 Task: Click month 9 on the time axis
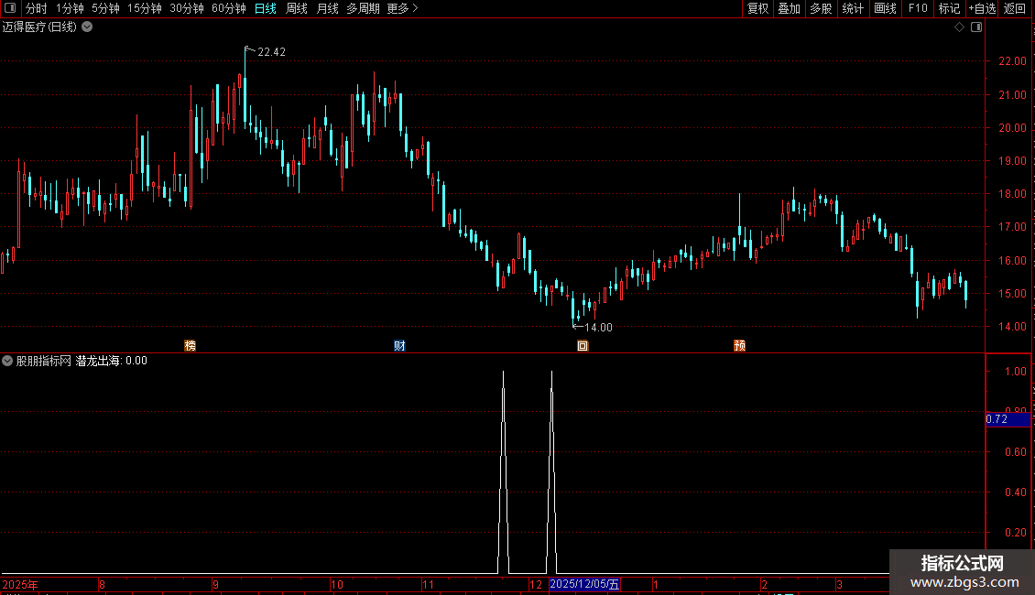(x=215, y=584)
